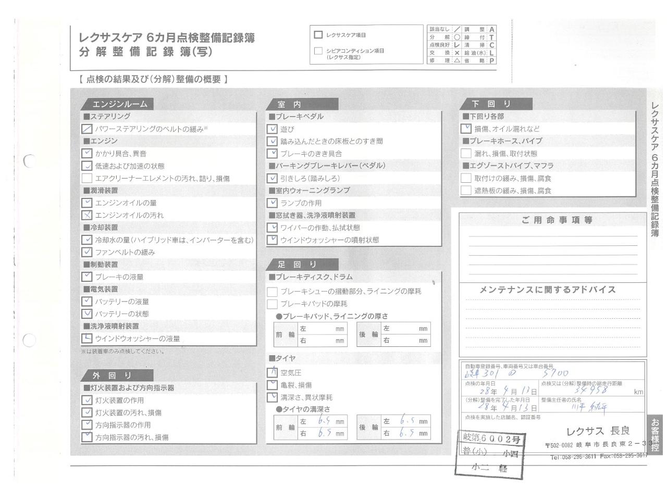
Task: Check the 灯火装置の汚れ、損傷 box
Action: coord(87,413)
